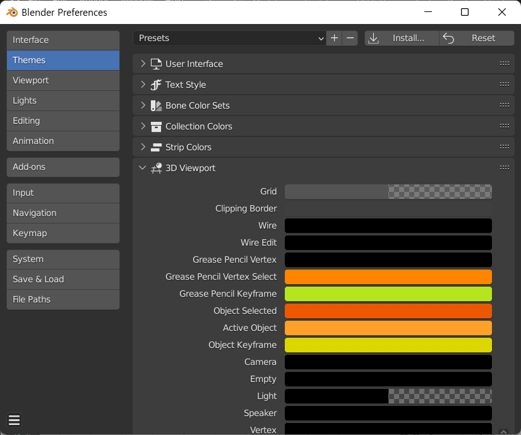Edit the Camera color swatch
The width and height of the screenshot is (521, 435).
pos(388,362)
